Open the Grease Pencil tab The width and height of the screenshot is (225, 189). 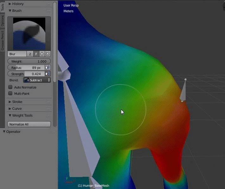3,40
